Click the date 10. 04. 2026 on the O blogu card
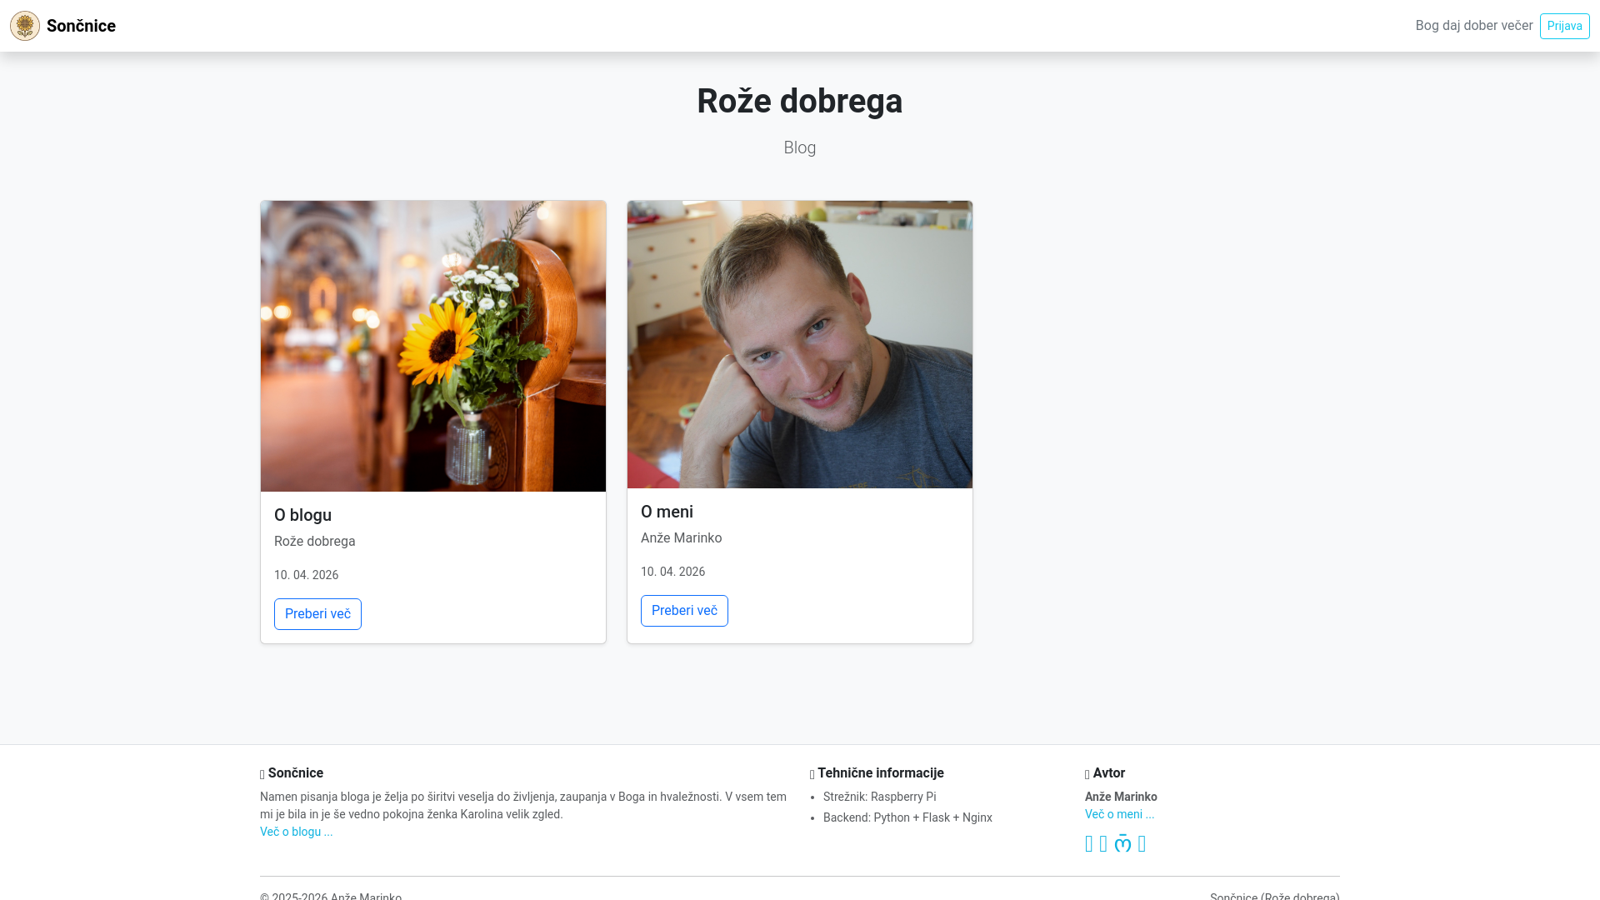Screen dimensions: 1600x900 tap(306, 575)
